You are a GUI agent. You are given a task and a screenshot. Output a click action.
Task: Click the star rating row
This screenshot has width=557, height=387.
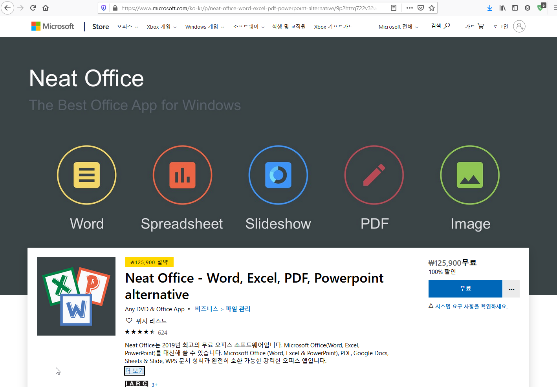point(140,332)
